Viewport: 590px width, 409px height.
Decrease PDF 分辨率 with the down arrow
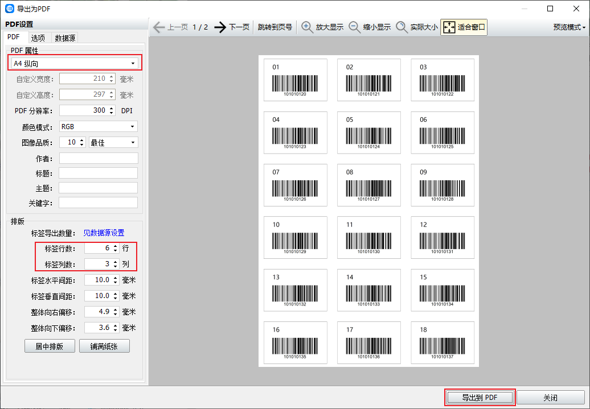[x=112, y=113]
